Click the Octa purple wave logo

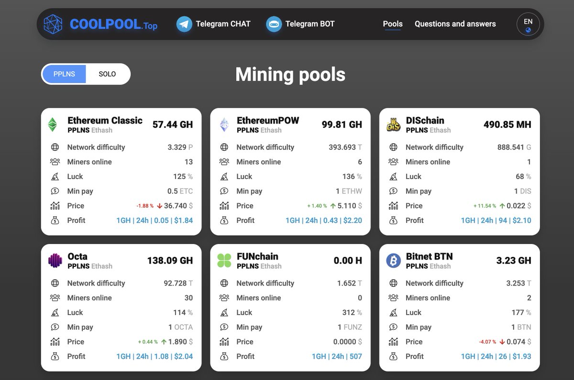(x=55, y=261)
